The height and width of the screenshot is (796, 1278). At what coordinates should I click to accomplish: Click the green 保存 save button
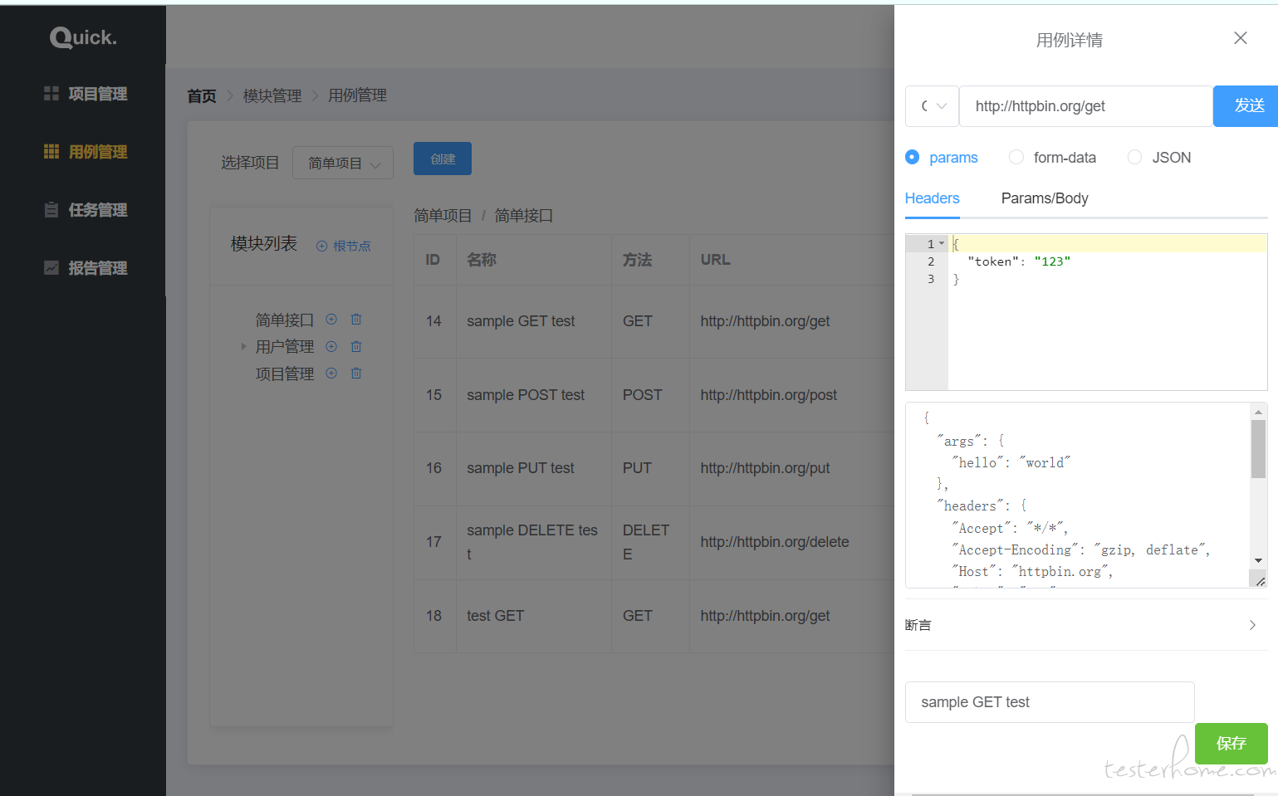pos(1231,743)
